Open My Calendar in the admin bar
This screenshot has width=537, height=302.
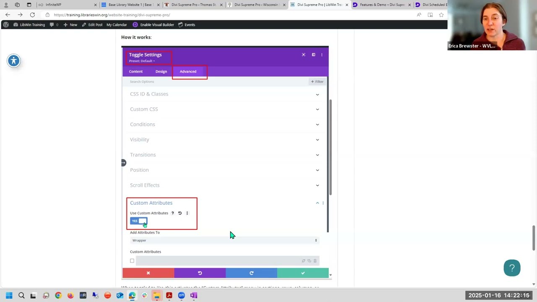coord(117,25)
